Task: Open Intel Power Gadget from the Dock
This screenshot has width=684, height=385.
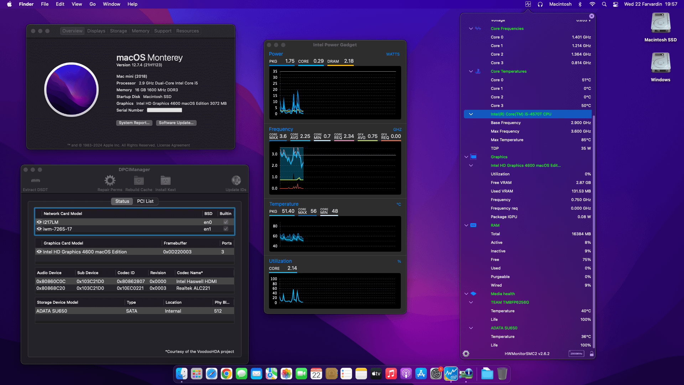Action: point(451,374)
